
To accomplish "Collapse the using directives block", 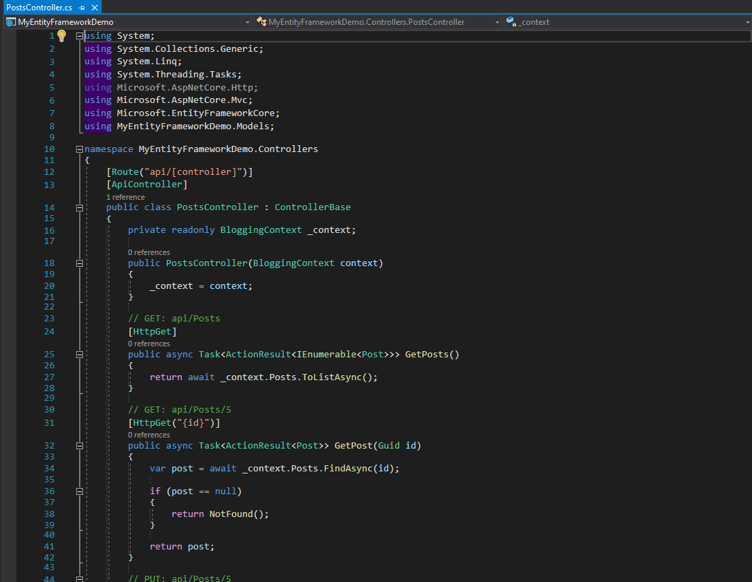I will click(x=80, y=36).
